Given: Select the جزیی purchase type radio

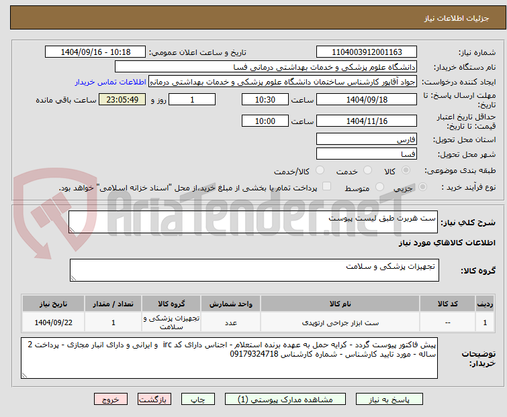Looking at the screenshot, I should [422, 187].
